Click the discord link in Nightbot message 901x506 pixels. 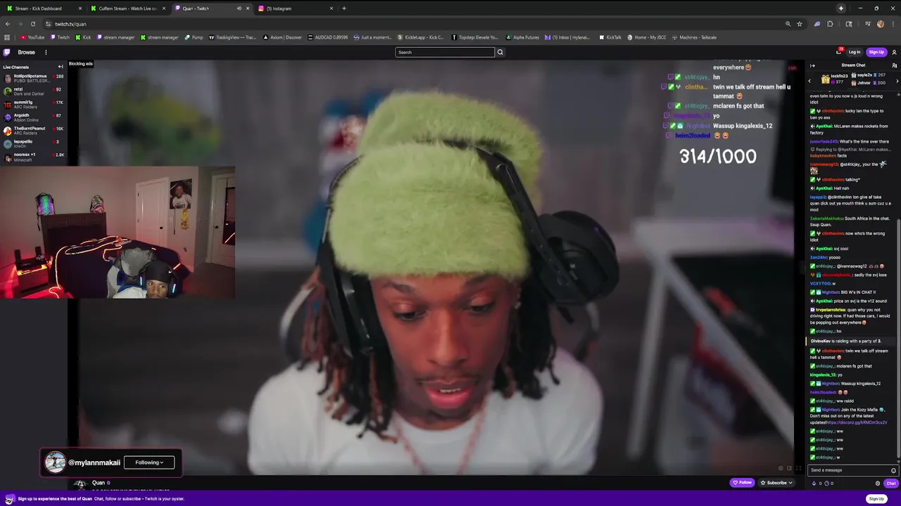[x=856, y=422]
